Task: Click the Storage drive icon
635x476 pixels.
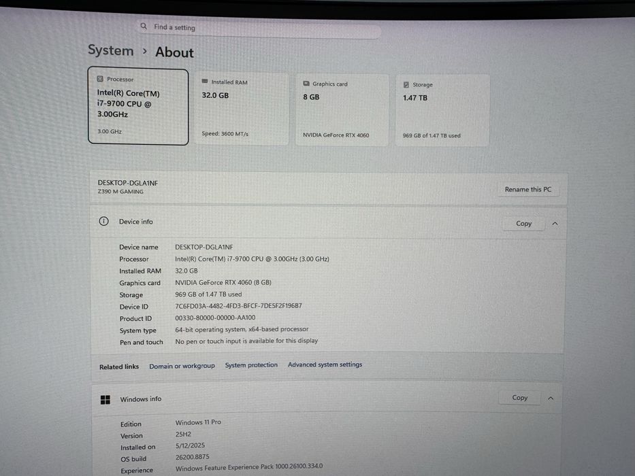Action: point(406,84)
